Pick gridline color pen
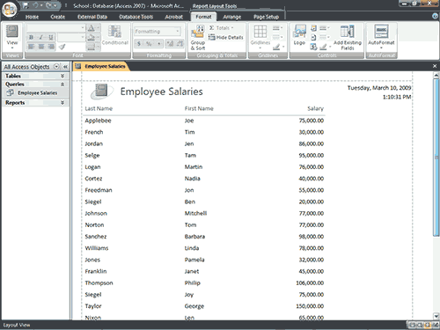The width and height of the screenshot is (440, 330). [x=278, y=47]
